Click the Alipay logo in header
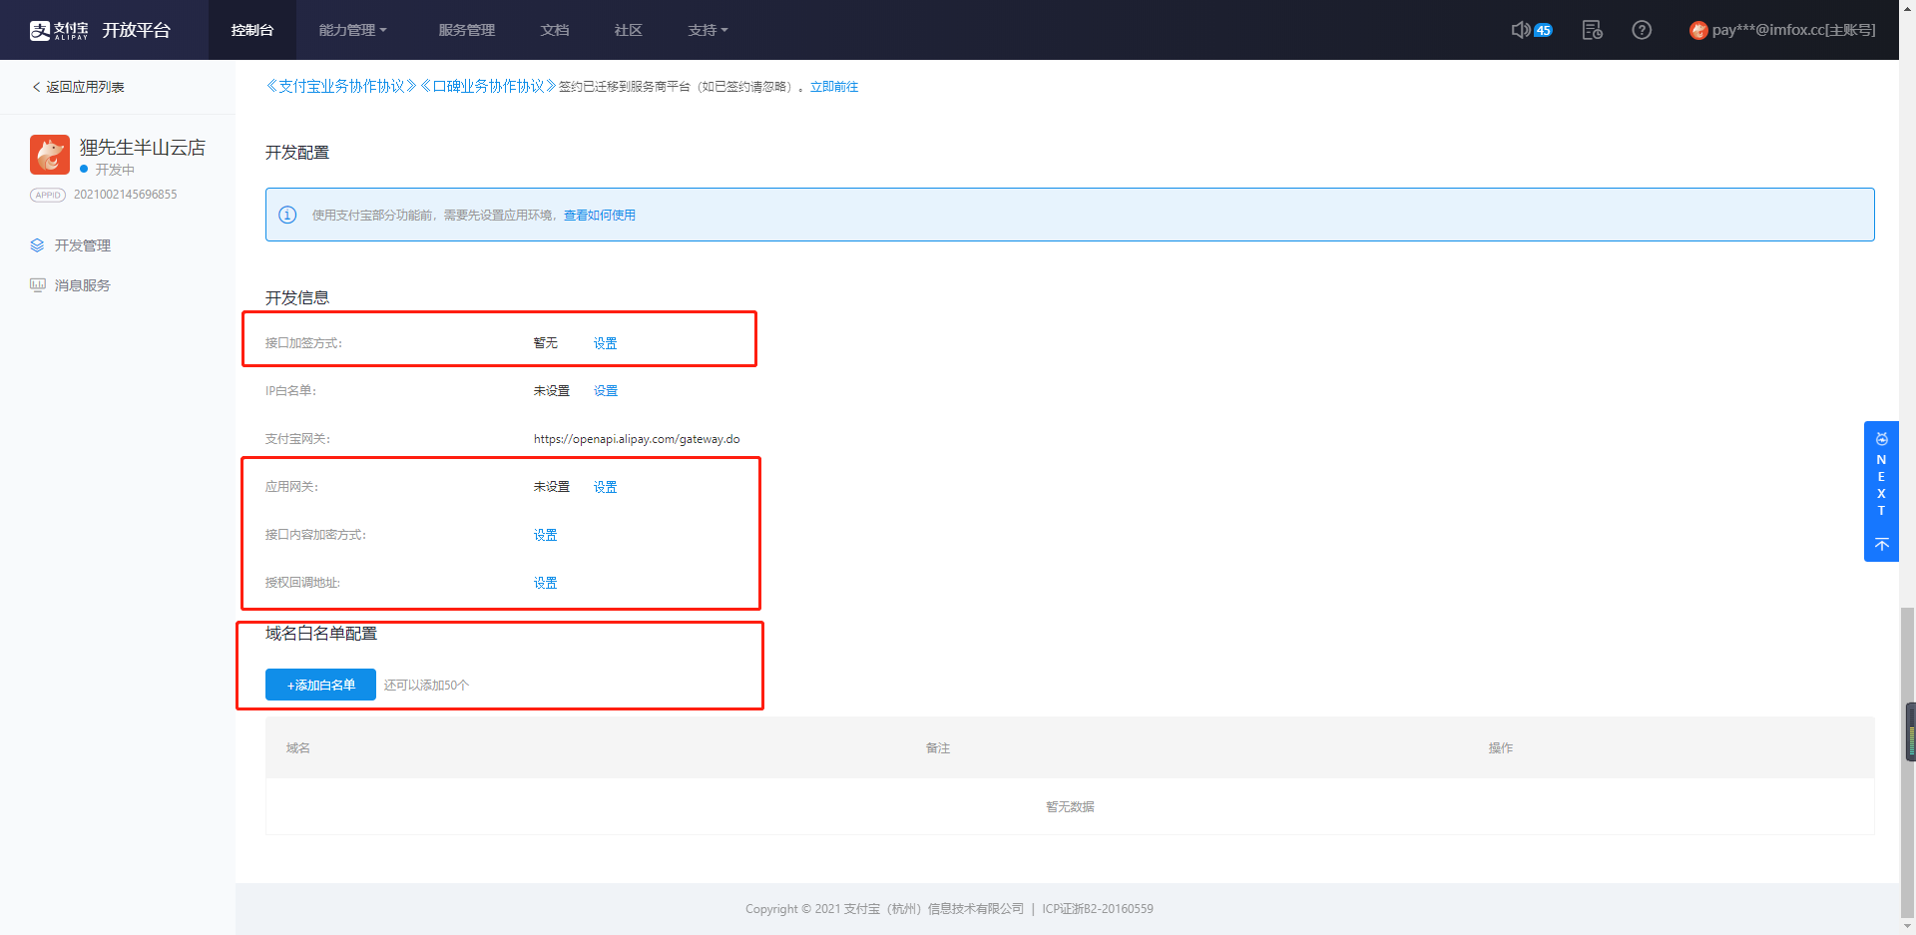This screenshot has height=935, width=1916. coord(59,30)
